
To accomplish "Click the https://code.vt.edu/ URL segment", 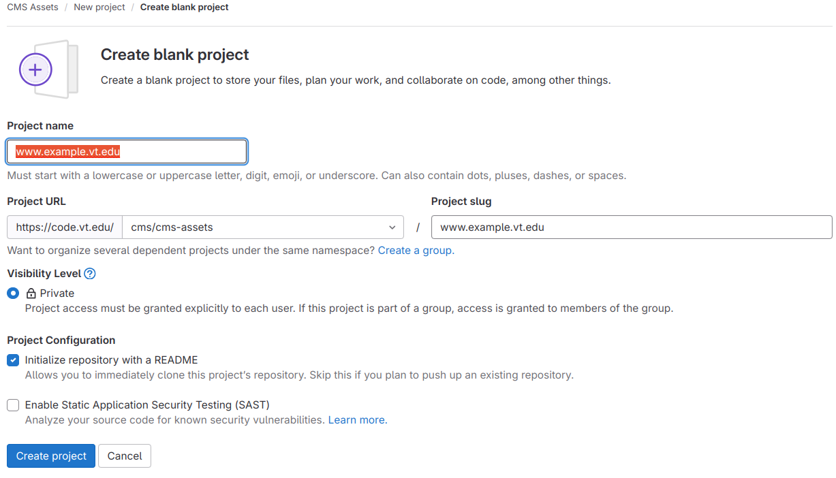I will pyautogui.click(x=64, y=227).
